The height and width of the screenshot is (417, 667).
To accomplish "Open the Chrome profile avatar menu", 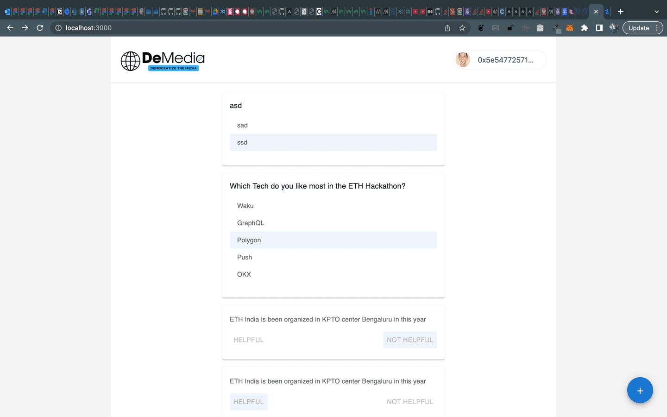I will [x=614, y=28].
